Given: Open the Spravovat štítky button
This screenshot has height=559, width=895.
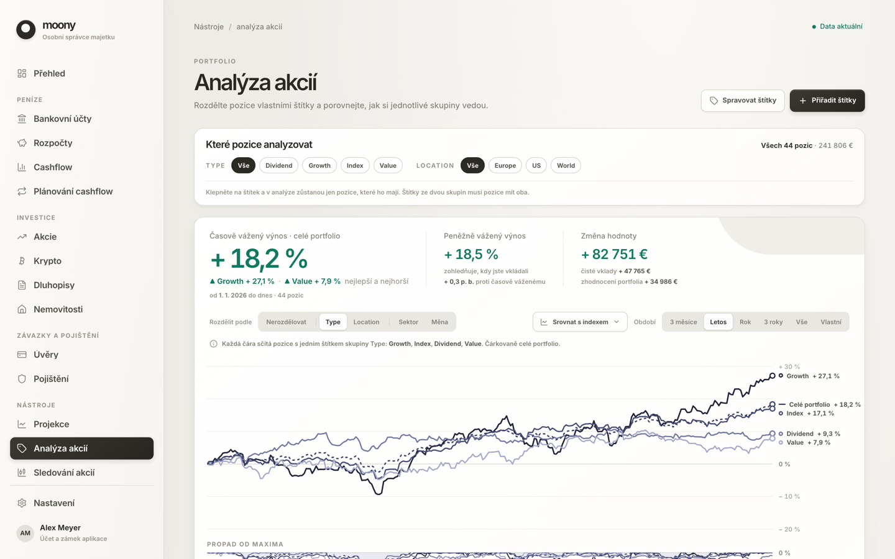Looking at the screenshot, I should [x=743, y=101].
